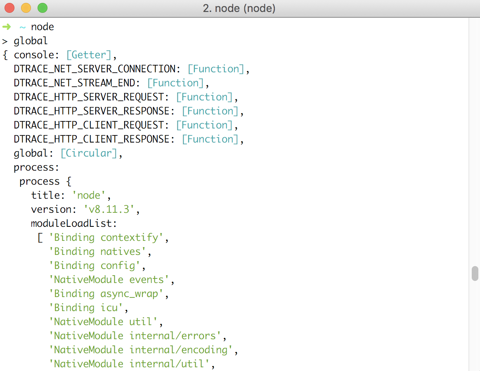
Task: Grab the vertical scrollbar thumb
Action: coord(475,273)
